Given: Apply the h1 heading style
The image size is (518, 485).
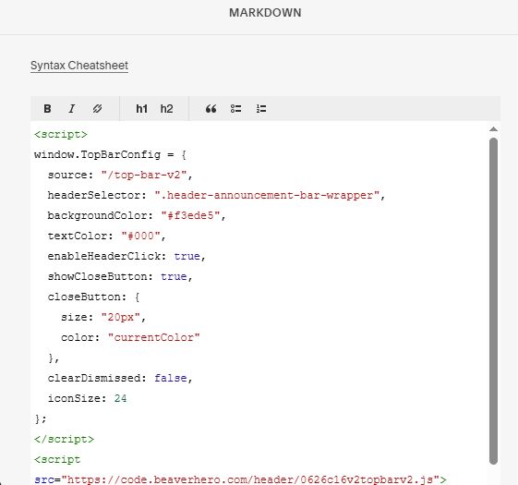Looking at the screenshot, I should (141, 109).
